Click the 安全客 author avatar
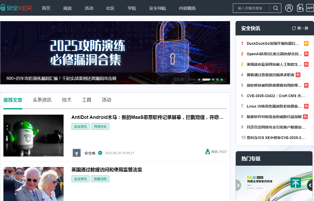This screenshot has height=201, width=314. (77, 153)
